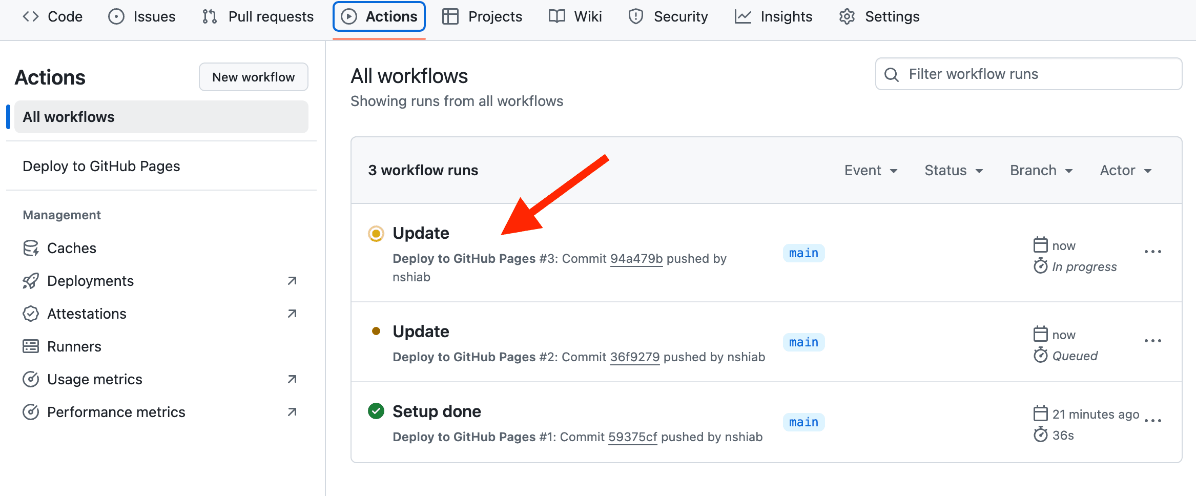Click external-link arrow beside Usage metrics
This screenshot has height=496, width=1196.
click(x=292, y=379)
